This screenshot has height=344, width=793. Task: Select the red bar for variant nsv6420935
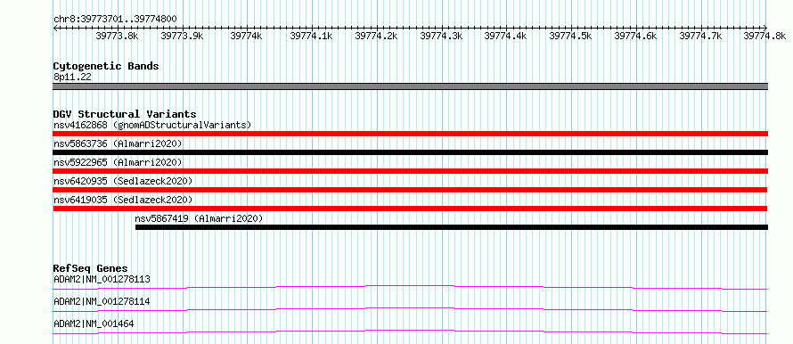click(x=410, y=190)
